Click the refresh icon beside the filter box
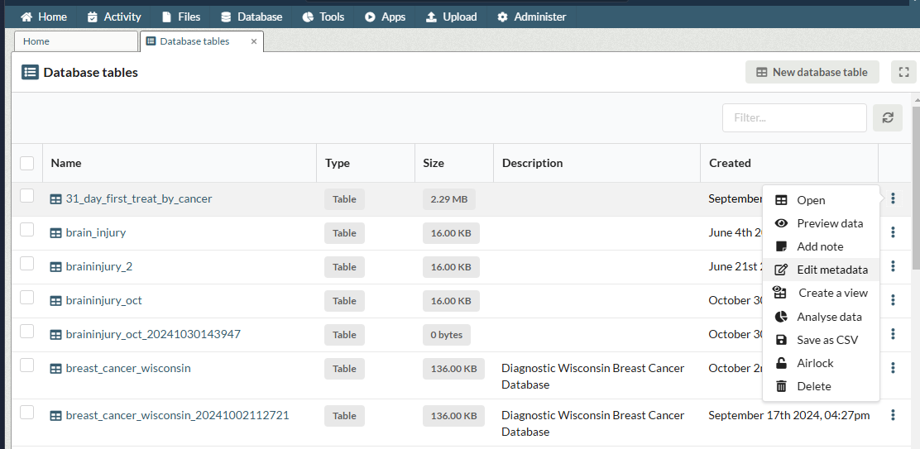This screenshot has width=920, height=449. click(888, 117)
